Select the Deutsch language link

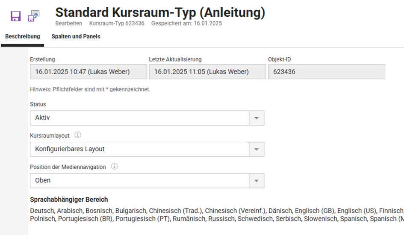pyautogui.click(x=42, y=211)
